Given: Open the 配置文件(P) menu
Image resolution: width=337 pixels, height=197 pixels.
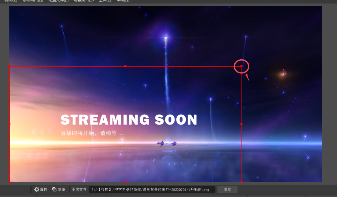Looking at the screenshot, I should point(58,1).
